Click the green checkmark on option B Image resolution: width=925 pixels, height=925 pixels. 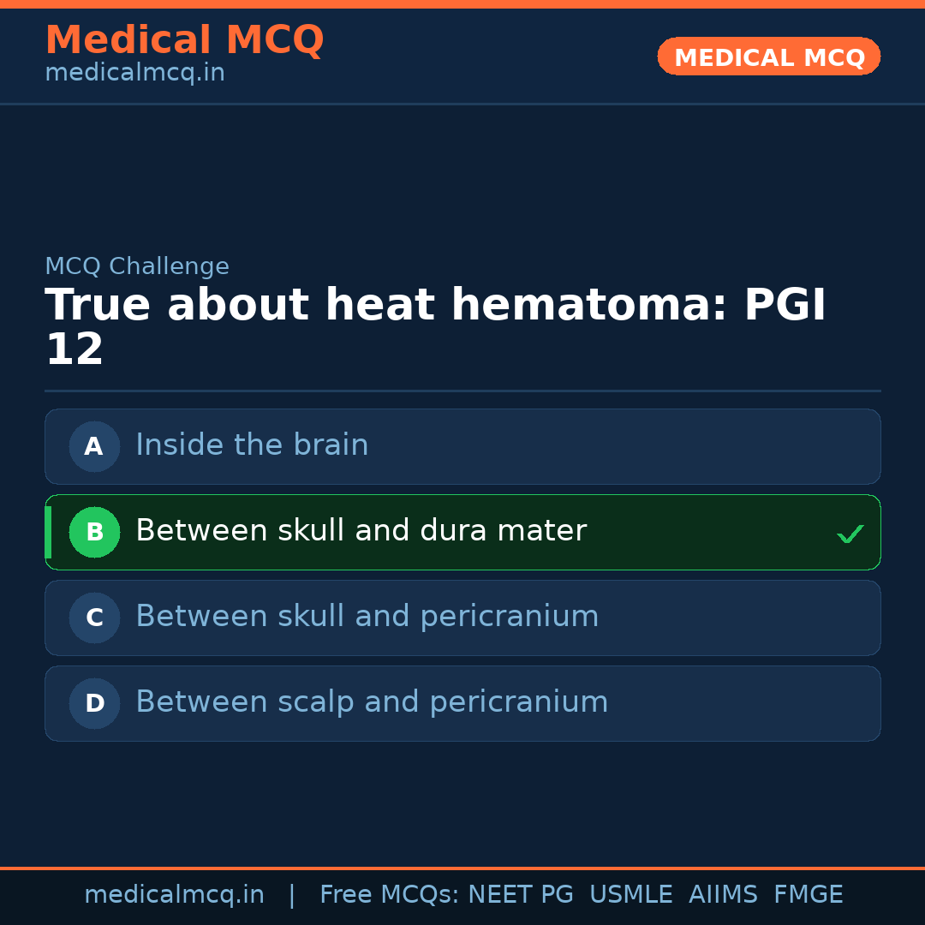coord(850,534)
